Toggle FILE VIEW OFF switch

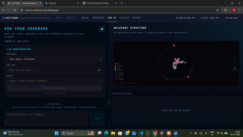click(210, 18)
